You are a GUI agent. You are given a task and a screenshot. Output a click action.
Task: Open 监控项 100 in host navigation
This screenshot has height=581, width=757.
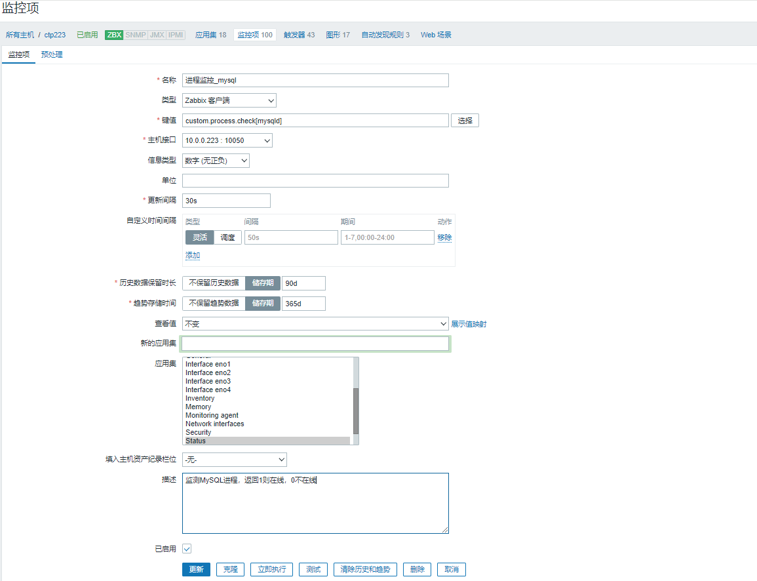tap(255, 35)
